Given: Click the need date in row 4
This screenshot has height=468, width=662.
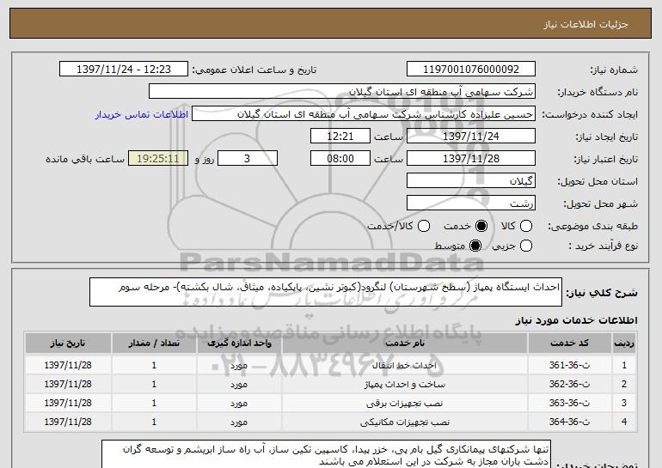Looking at the screenshot, I should pos(68,422).
